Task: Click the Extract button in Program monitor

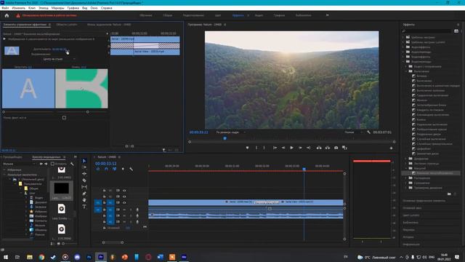Action: pos(328,148)
